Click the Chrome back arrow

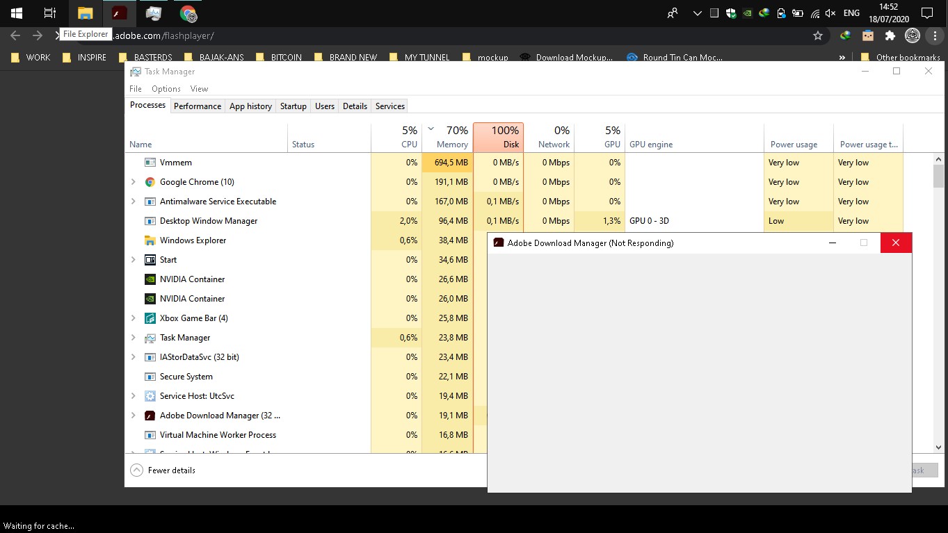[x=15, y=35]
